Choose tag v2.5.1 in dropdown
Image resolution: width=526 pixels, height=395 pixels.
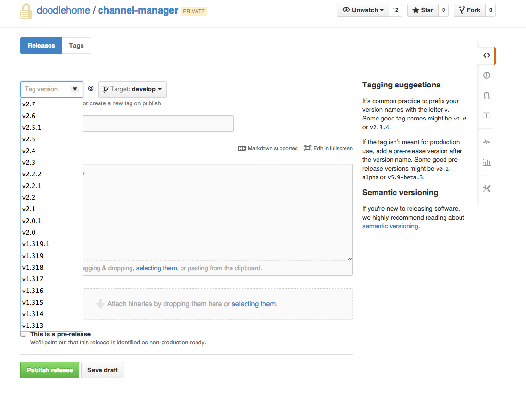pos(51,128)
